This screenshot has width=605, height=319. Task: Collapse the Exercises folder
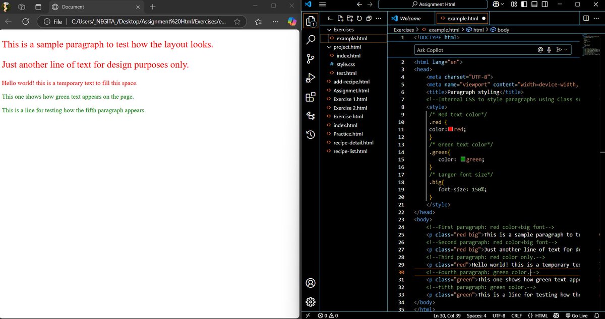pyautogui.click(x=329, y=30)
